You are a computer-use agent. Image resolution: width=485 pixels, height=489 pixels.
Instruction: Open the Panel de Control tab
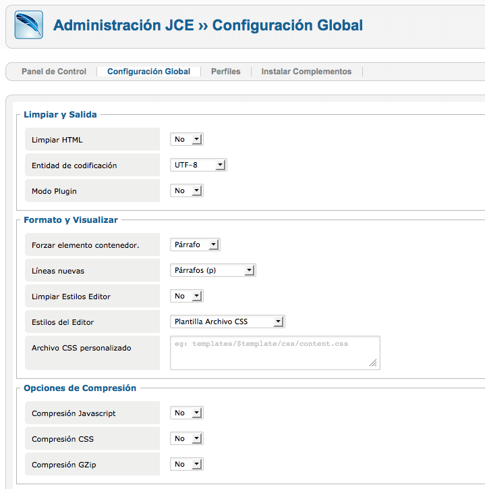[x=54, y=72]
